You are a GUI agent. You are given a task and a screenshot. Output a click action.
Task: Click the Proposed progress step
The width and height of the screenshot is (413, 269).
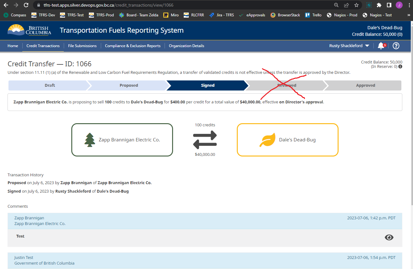pyautogui.click(x=129, y=85)
